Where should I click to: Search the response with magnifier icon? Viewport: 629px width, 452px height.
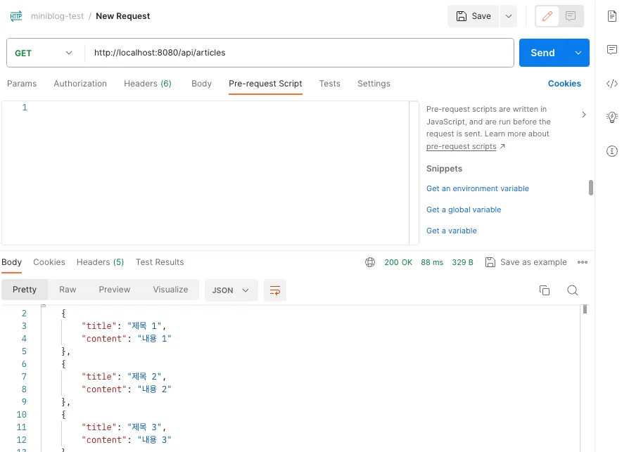(573, 290)
